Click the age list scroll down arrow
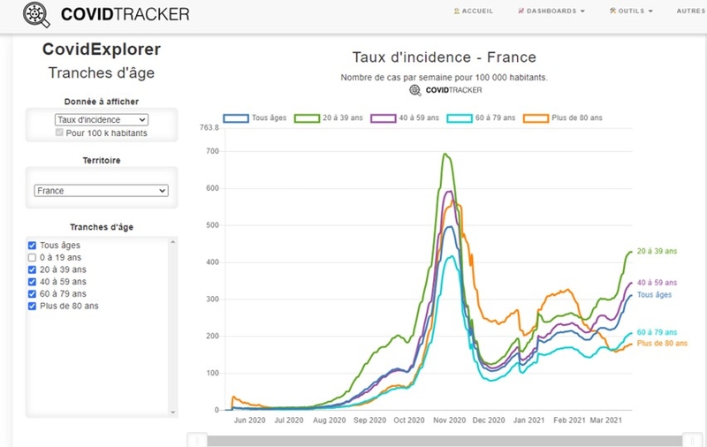The height and width of the screenshot is (447, 707). point(172,412)
